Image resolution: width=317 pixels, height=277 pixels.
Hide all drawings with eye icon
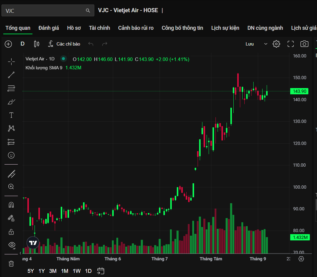(x=12, y=245)
